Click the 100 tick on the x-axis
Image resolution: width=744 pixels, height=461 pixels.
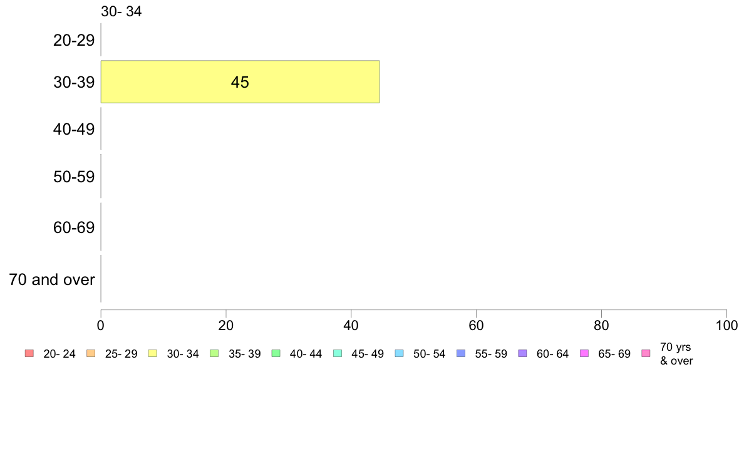click(726, 325)
